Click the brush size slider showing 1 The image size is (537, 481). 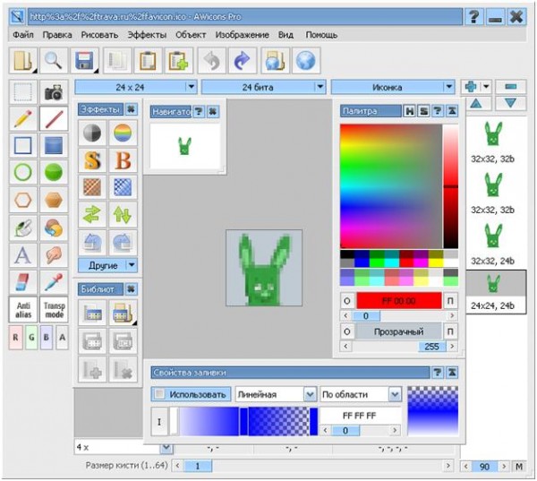[198, 466]
